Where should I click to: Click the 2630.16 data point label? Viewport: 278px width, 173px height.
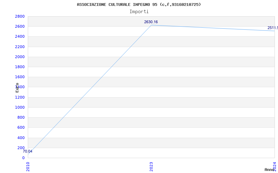tap(151, 22)
